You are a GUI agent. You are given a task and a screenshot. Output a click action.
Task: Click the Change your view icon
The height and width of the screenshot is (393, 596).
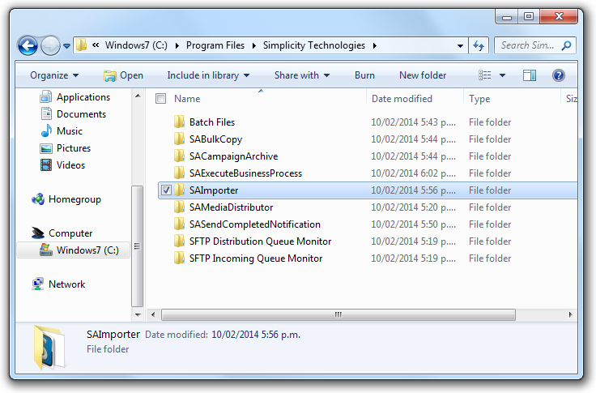484,75
